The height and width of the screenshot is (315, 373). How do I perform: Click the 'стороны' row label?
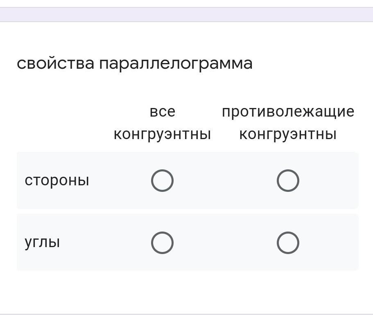[57, 181]
